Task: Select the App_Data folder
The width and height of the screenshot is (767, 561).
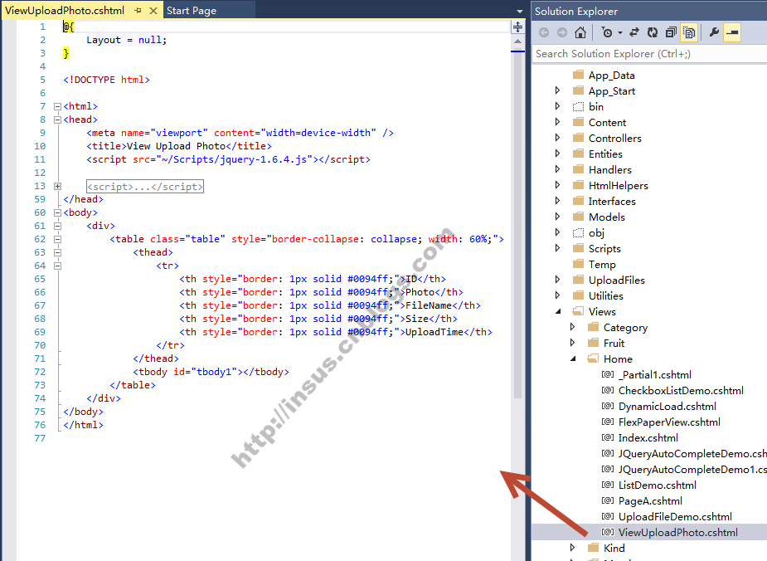Action: point(611,75)
